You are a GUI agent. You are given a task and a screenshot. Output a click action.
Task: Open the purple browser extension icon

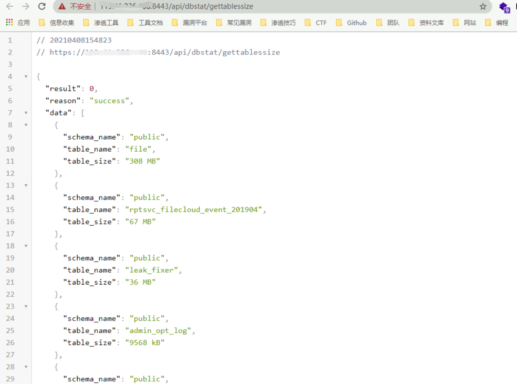504,7
